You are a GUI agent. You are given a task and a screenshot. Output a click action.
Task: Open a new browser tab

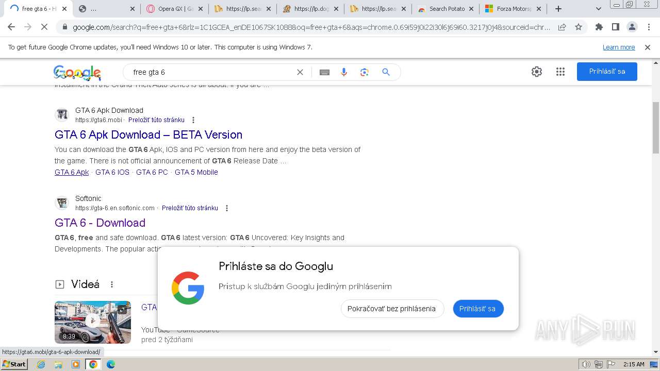point(558,9)
